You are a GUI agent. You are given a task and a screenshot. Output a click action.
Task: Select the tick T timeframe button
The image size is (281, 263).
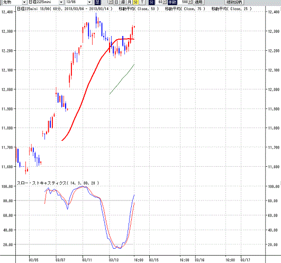pos(142,2)
